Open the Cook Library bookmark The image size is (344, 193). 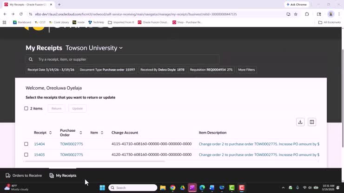point(59,22)
